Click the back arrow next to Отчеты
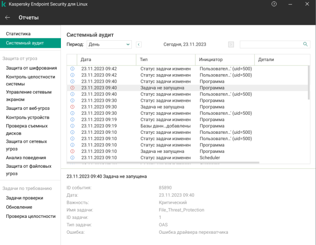 pyautogui.click(x=8, y=18)
